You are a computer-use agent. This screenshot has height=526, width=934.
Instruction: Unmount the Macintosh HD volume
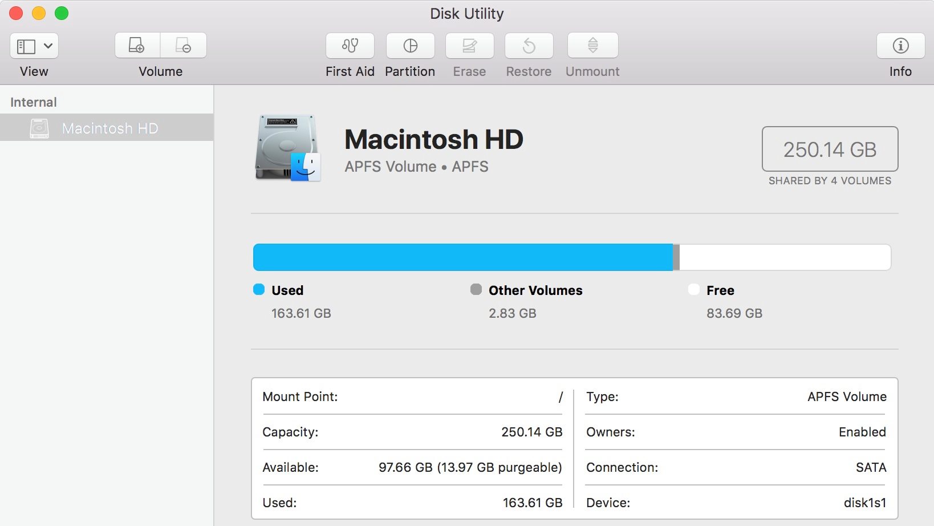(x=592, y=46)
